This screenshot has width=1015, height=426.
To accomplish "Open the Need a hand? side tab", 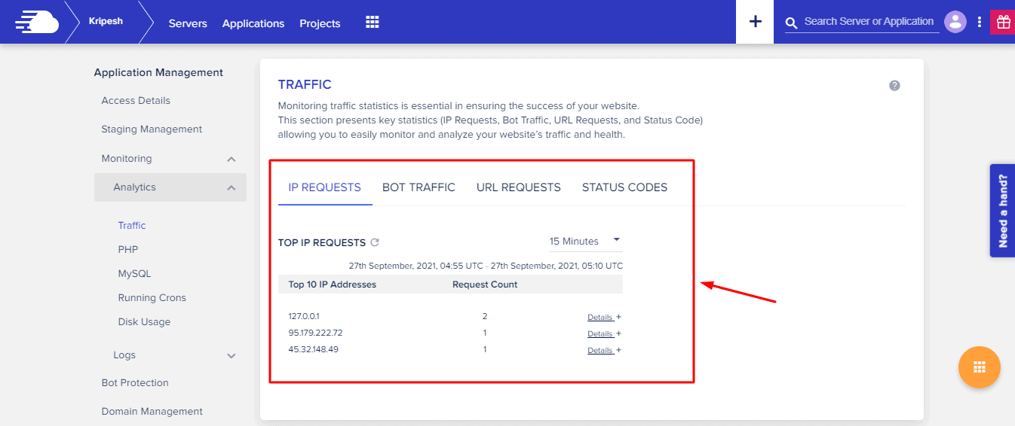I will (x=1002, y=211).
